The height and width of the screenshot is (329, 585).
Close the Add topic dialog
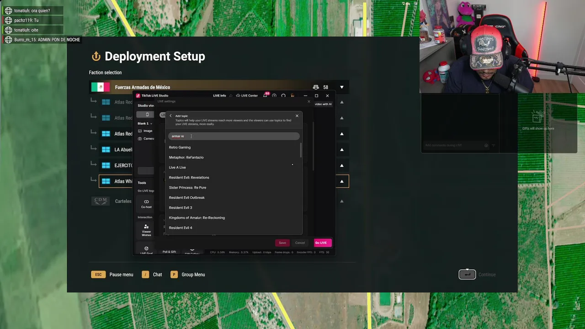(x=297, y=116)
